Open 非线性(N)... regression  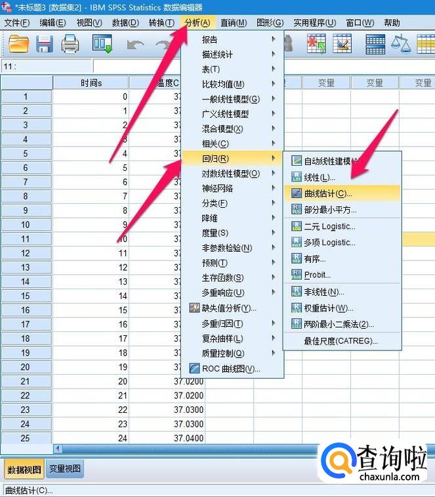click(342, 292)
